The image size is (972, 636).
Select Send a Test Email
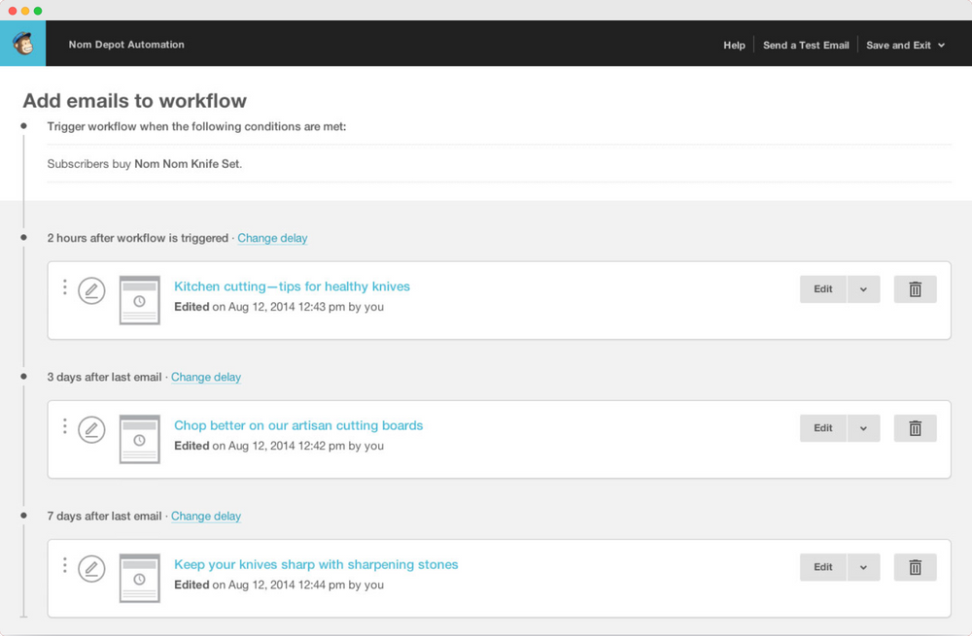click(806, 45)
